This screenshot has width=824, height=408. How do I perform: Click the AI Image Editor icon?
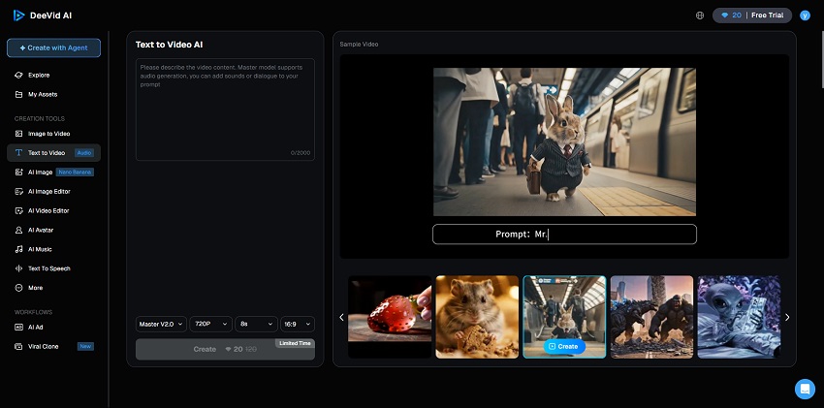(x=19, y=192)
